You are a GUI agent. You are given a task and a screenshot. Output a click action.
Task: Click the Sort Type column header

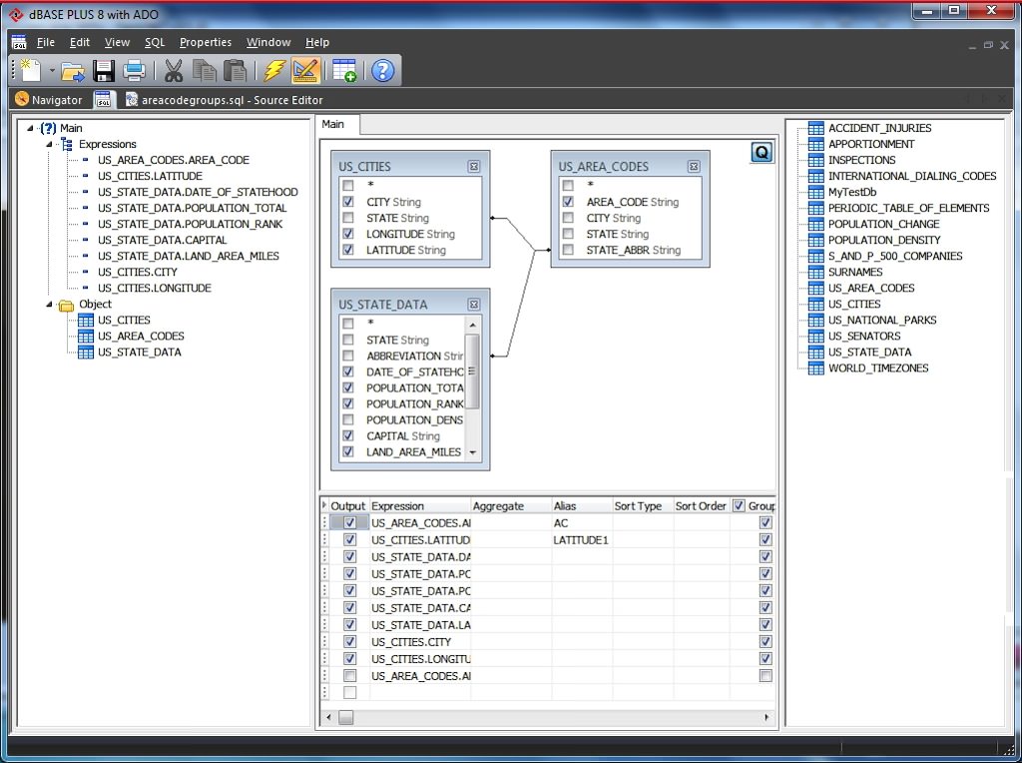(643, 506)
